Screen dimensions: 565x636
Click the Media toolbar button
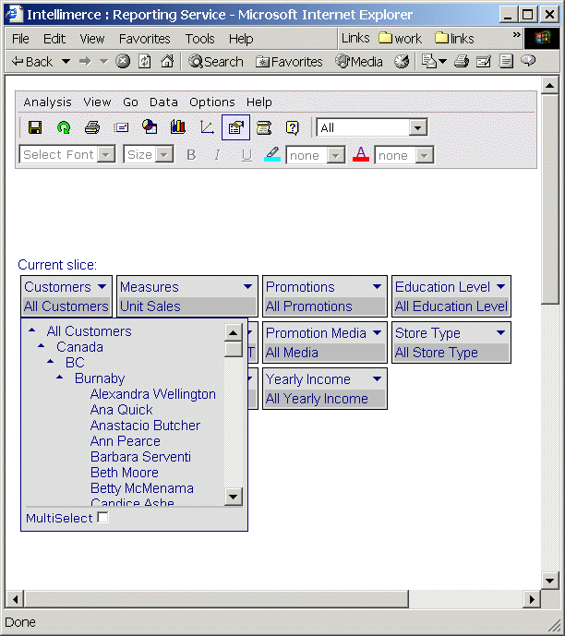tap(359, 62)
